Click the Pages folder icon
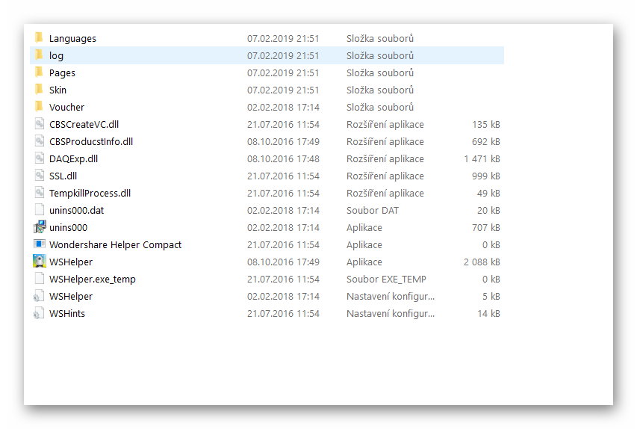Screen dimensions: 637x429 [x=39, y=72]
